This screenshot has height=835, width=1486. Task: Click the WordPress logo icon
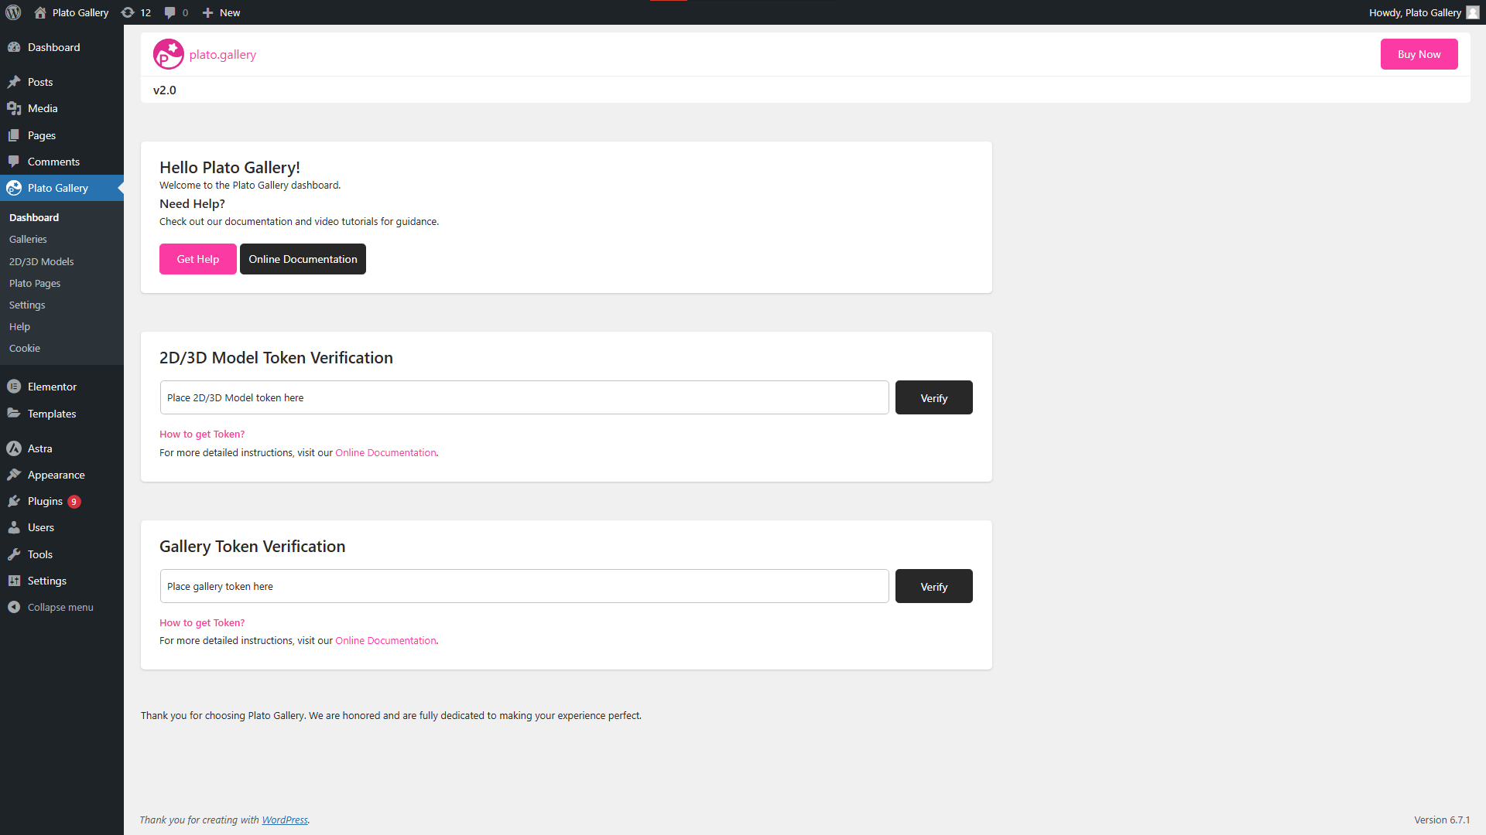pyautogui.click(x=13, y=12)
